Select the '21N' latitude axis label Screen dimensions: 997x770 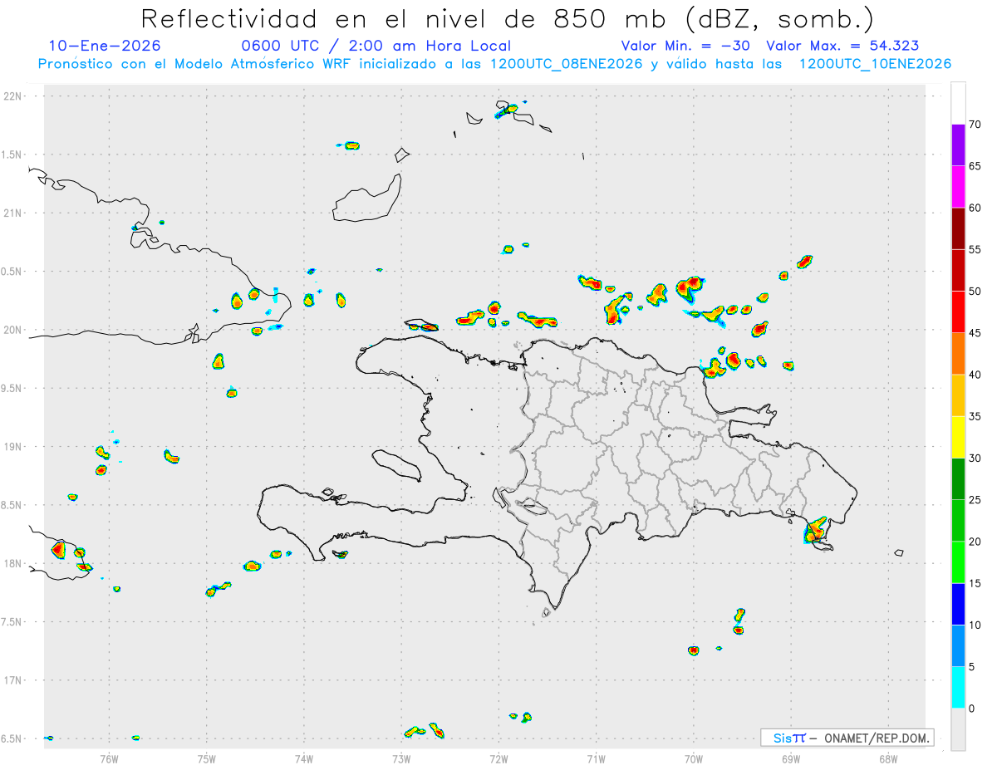(13, 213)
